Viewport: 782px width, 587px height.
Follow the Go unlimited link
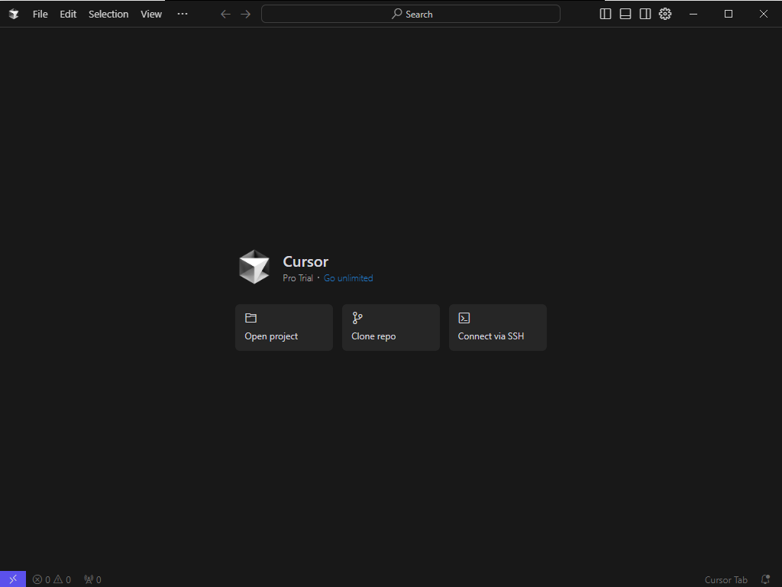[x=348, y=278]
